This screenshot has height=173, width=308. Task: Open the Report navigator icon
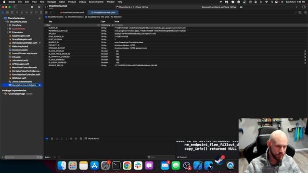(x=41, y=12)
